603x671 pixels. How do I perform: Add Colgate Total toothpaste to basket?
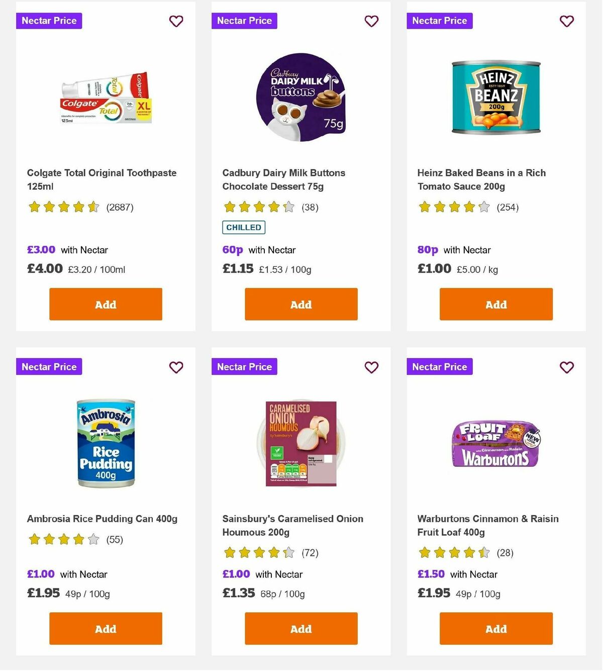coord(105,304)
